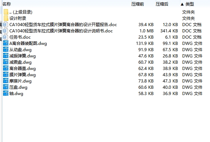Image resolution: width=210 pixels, height=142 pixels.
Task: Click the DOC icon beside 任务书.doc
Action: [x=5, y=37]
